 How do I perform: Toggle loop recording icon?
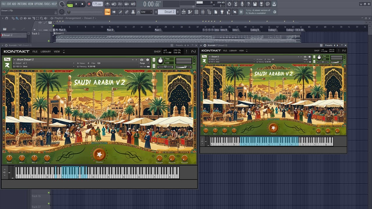[133, 4]
